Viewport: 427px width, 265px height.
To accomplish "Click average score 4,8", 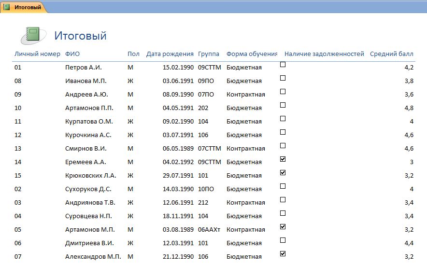I will point(409,108).
